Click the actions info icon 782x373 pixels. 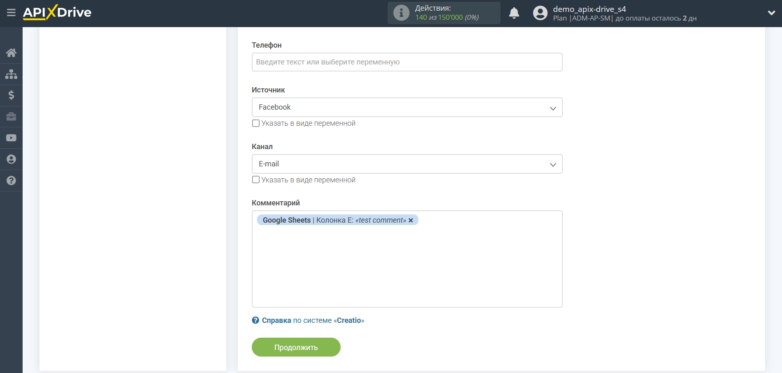401,13
